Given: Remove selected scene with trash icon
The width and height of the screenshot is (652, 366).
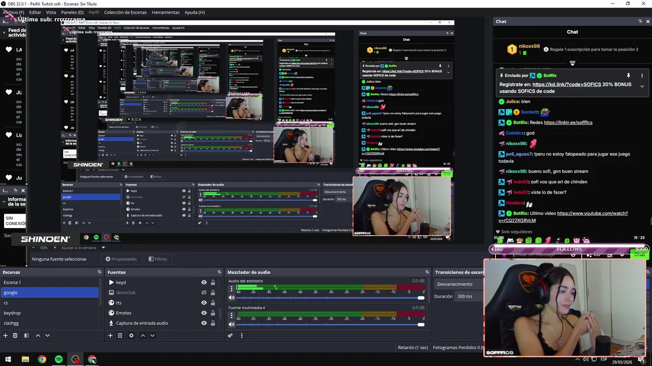Looking at the screenshot, I should coord(15,335).
